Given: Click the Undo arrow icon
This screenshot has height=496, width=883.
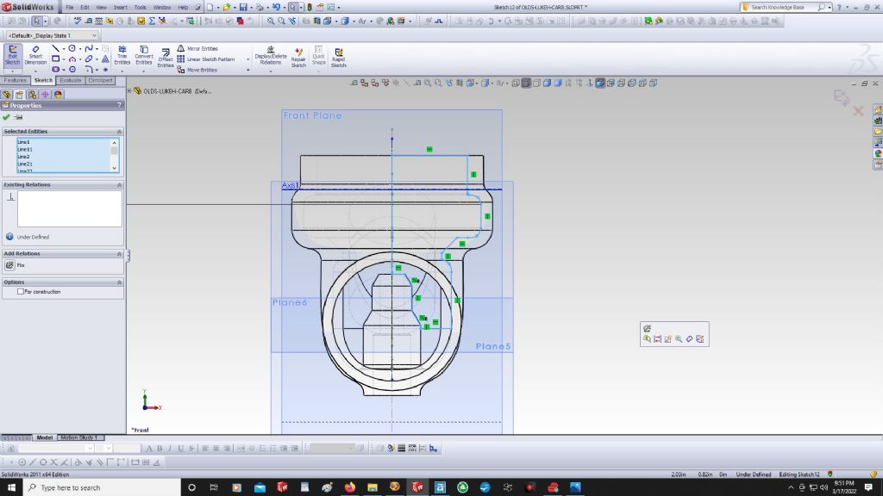Looking at the screenshot, I should pos(276,7).
